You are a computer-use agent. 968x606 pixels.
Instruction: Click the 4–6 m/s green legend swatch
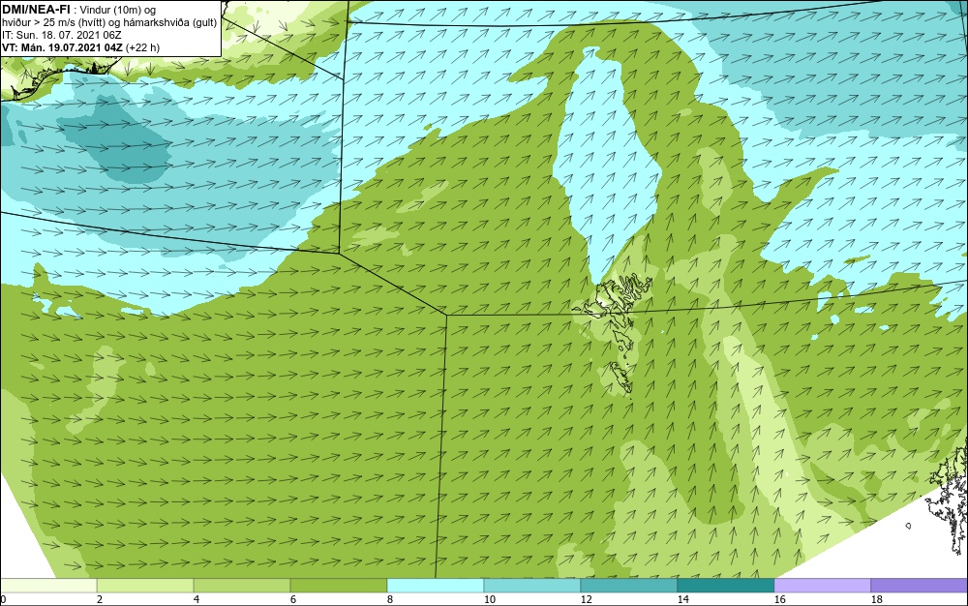(x=242, y=586)
